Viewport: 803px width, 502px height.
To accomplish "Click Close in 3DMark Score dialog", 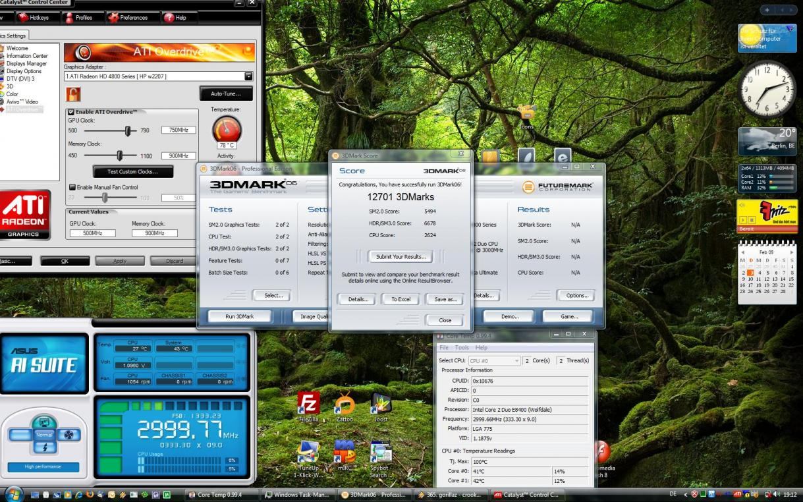I will pos(445,320).
